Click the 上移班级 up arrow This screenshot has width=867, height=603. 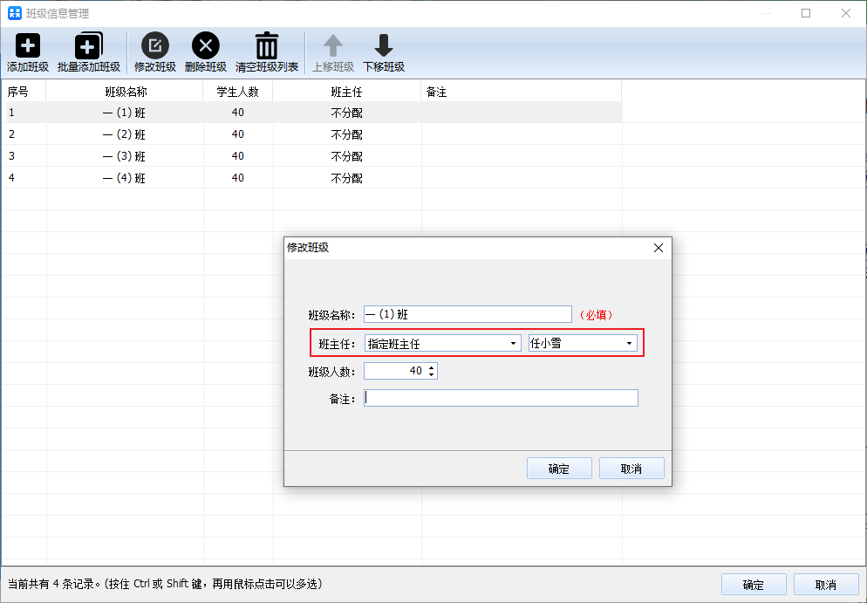(x=333, y=45)
